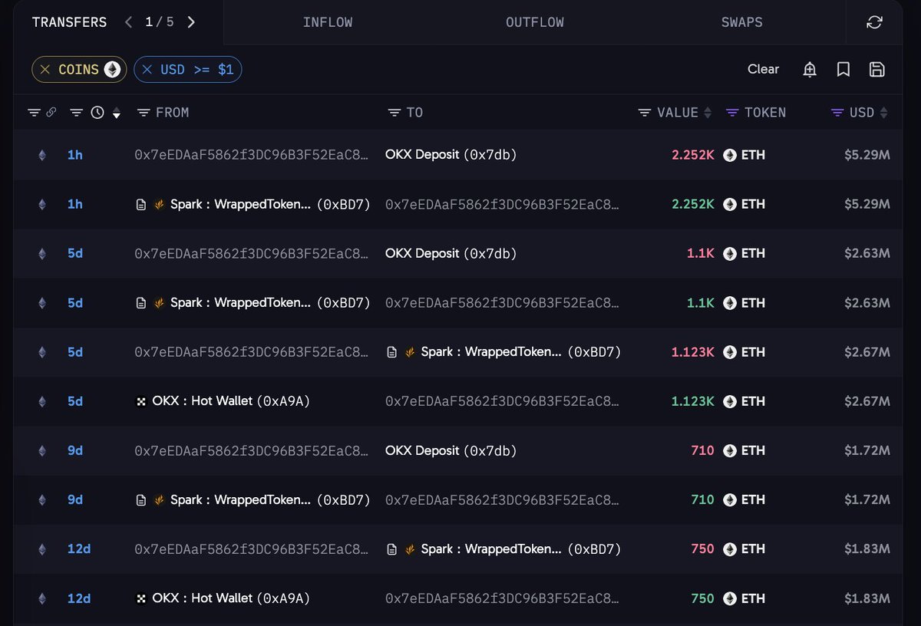Open the filter icon beside the TO header
Image resolution: width=921 pixels, height=626 pixels.
394,113
